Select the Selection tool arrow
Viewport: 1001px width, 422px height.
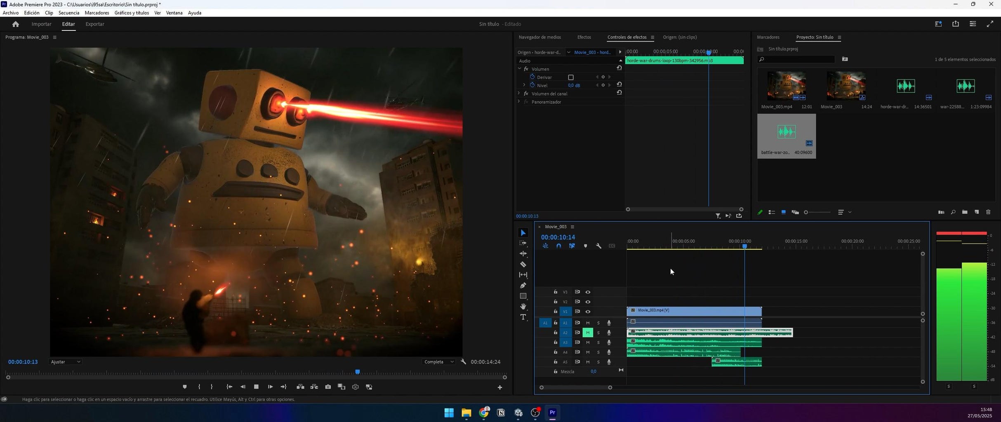point(523,233)
